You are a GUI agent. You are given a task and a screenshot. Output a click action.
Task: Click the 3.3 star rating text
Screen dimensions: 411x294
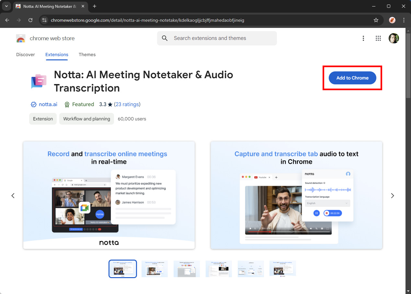106,104
